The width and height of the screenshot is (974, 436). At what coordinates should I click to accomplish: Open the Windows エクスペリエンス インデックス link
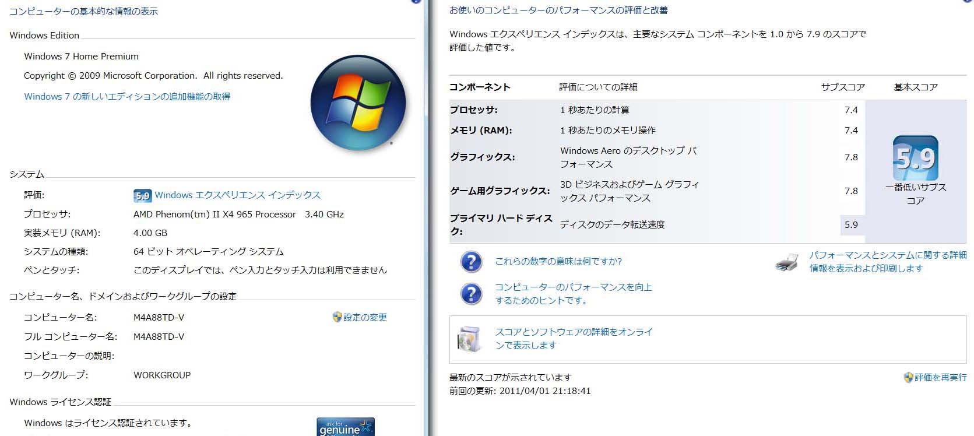(238, 195)
